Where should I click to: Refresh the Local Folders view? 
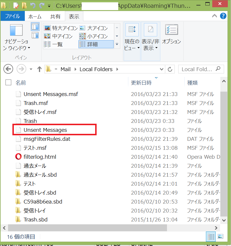pos(170,69)
